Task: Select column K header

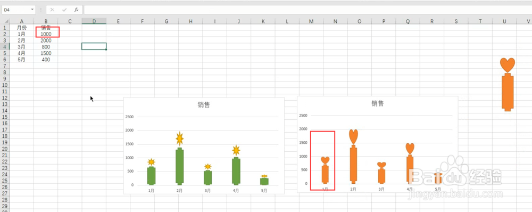Action: (x=263, y=21)
